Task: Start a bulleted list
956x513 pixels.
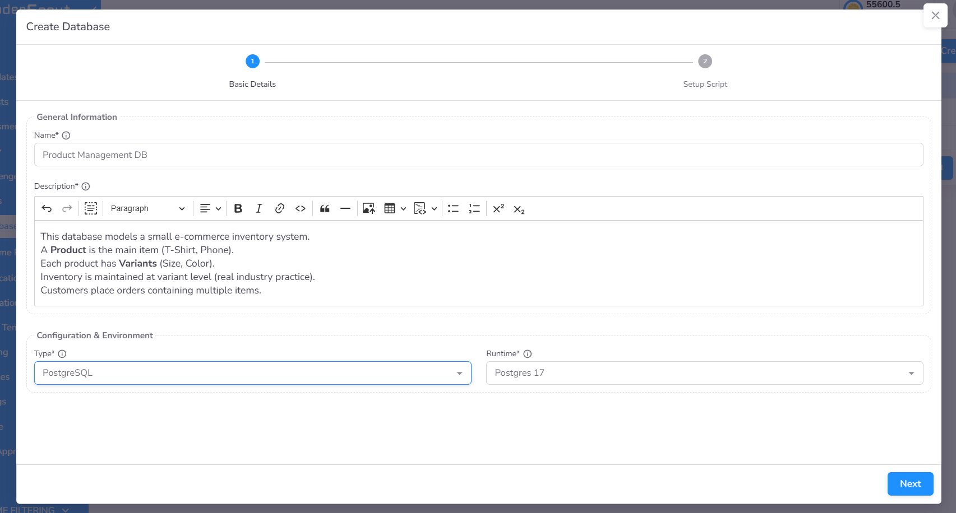Action: [453, 208]
